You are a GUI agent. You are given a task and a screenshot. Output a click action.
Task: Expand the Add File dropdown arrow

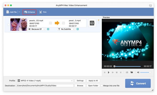pyautogui.click(x=19, y=12)
